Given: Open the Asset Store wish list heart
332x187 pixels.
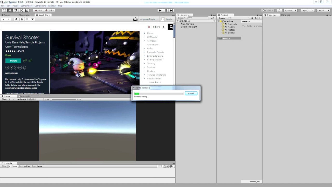Looking at the screenshot, I should [x=32, y=19].
